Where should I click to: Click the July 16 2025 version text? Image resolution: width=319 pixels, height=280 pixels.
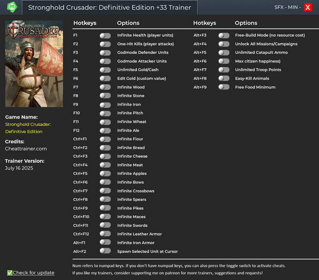click(19, 168)
